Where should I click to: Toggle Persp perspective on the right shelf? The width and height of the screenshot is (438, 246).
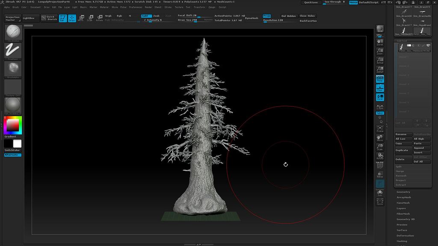click(379, 79)
